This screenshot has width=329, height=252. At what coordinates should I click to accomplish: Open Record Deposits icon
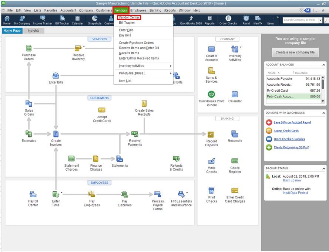pyautogui.click(x=211, y=134)
